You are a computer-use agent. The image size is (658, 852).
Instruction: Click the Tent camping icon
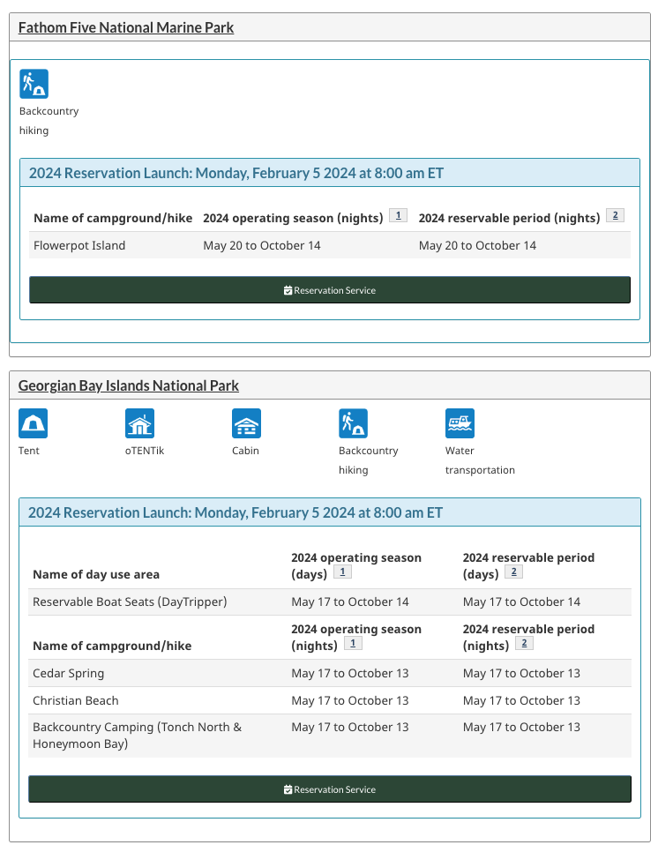pos(34,424)
